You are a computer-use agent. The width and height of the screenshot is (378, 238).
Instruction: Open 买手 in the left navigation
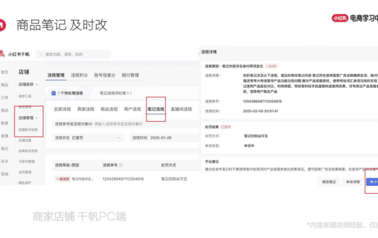[5, 161]
